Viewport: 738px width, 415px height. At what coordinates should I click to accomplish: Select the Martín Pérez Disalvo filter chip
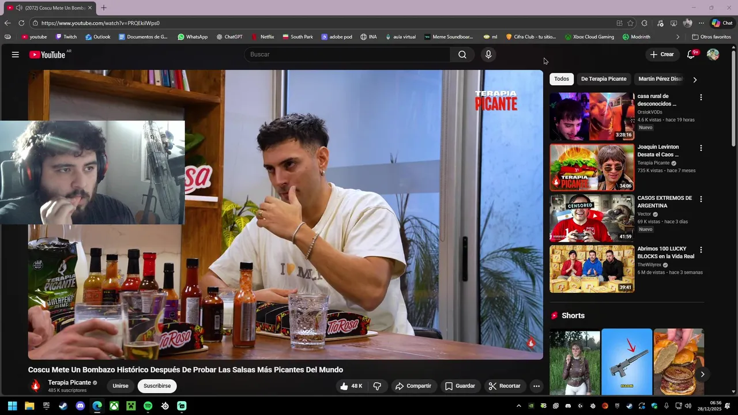661,79
